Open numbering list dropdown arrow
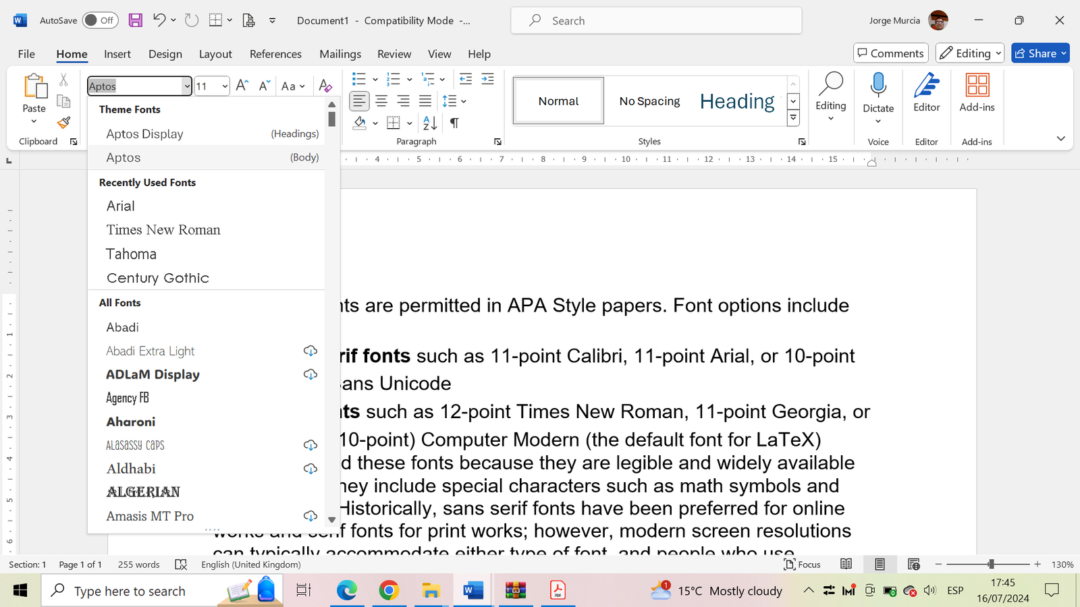This screenshot has height=607, width=1080. pos(409,80)
